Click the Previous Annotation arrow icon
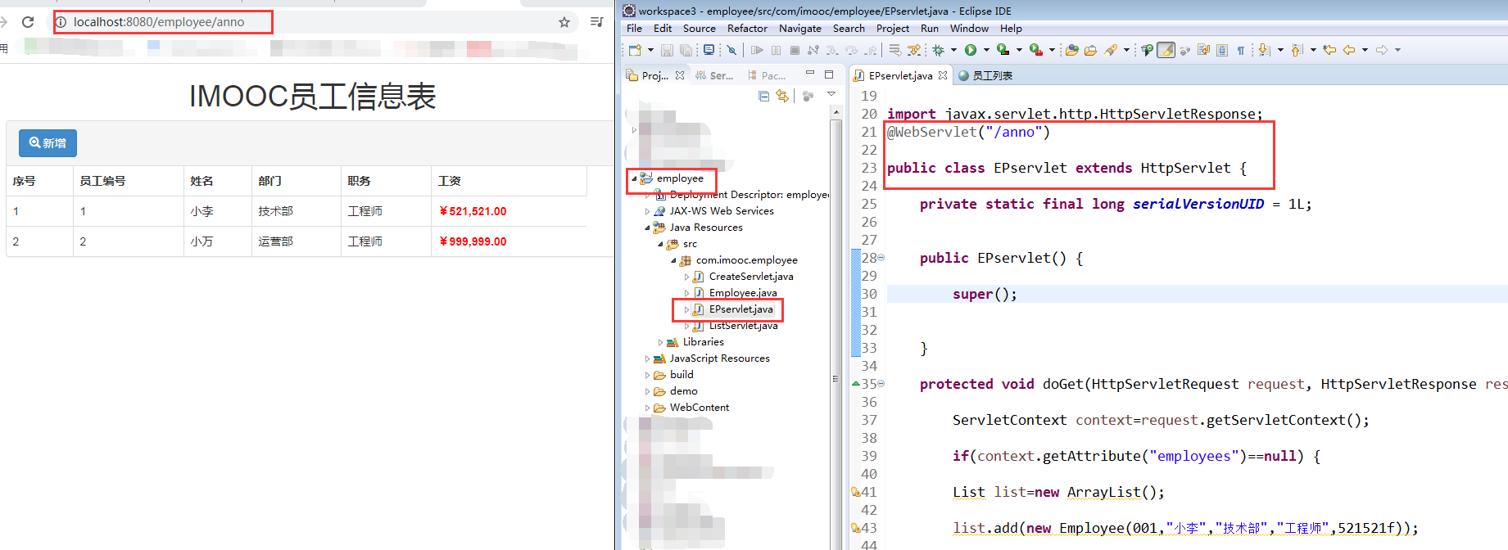The width and height of the screenshot is (1508, 550). pyautogui.click(x=1297, y=50)
